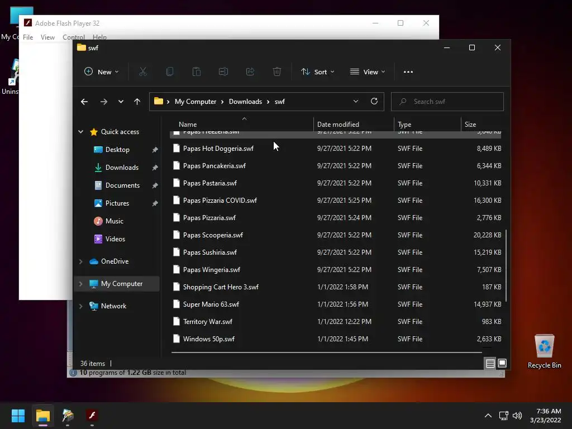
Task: Open the Sort dropdown menu
Action: click(x=317, y=71)
